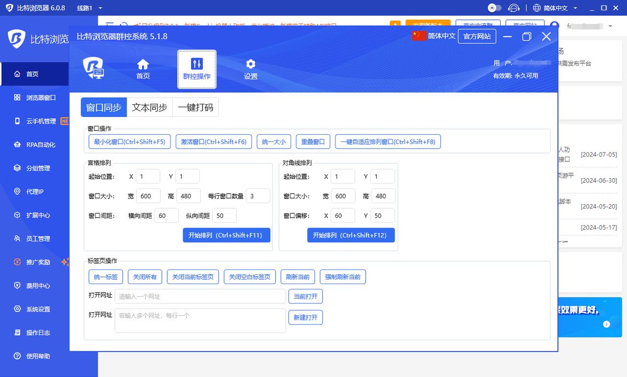The image size is (627, 377).
Task: Click the 统一大小 button
Action: [x=274, y=142]
